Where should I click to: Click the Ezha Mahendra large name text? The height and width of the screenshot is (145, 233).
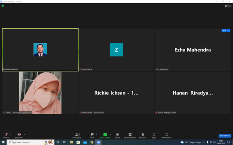[x=193, y=50]
